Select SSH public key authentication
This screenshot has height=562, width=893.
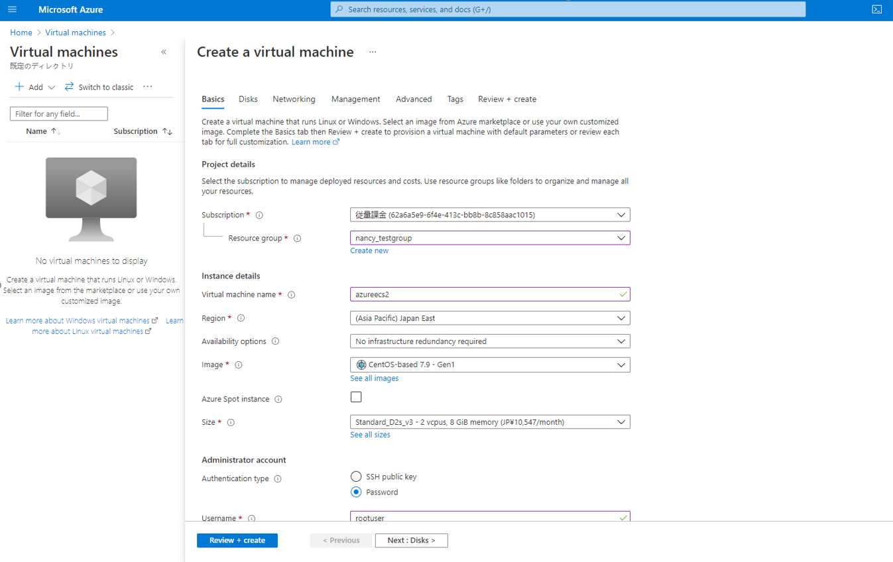[x=356, y=477]
